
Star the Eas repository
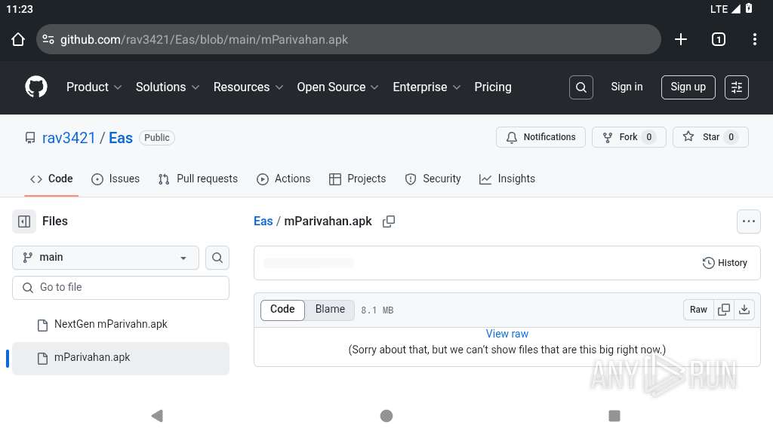coord(710,137)
